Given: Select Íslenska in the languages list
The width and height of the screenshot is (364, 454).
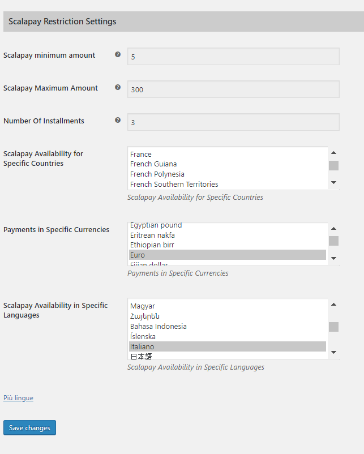Looking at the screenshot, I should click(228, 336).
